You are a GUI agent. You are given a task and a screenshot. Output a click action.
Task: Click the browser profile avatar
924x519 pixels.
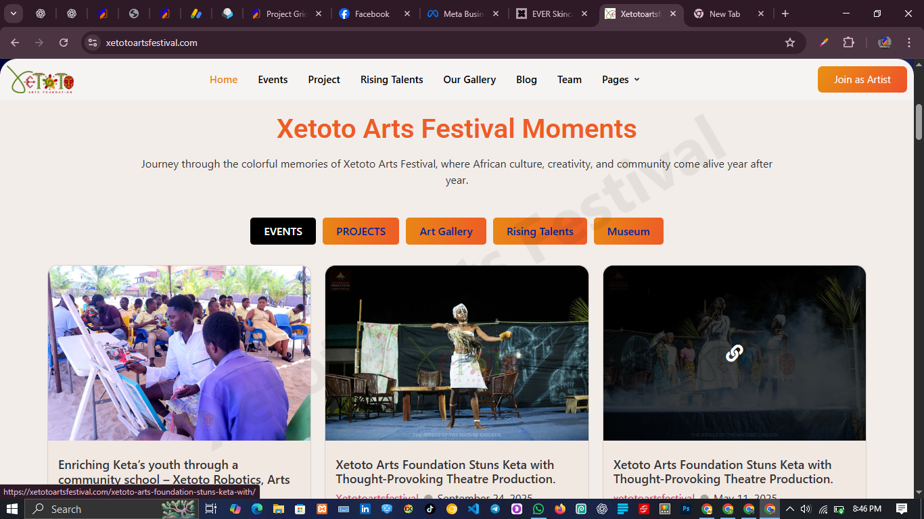(884, 42)
